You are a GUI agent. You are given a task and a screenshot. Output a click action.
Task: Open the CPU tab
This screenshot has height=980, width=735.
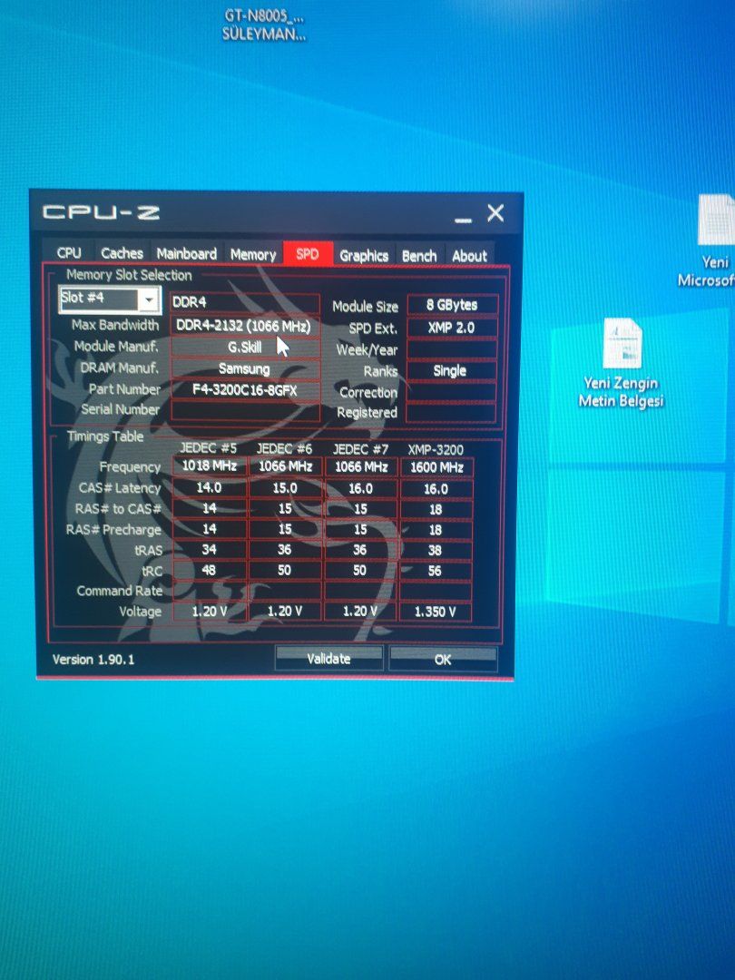(69, 253)
